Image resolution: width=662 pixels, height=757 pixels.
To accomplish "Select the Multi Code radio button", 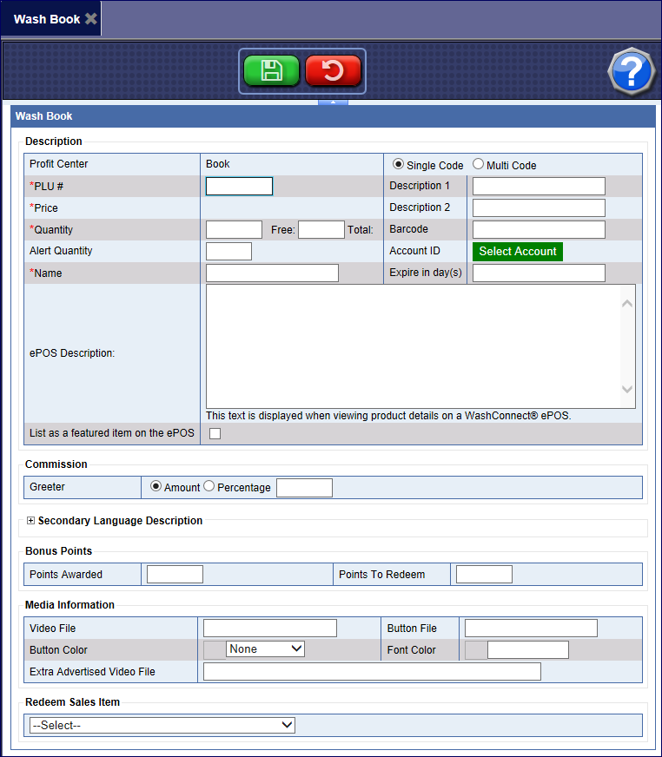I will pyautogui.click(x=478, y=164).
